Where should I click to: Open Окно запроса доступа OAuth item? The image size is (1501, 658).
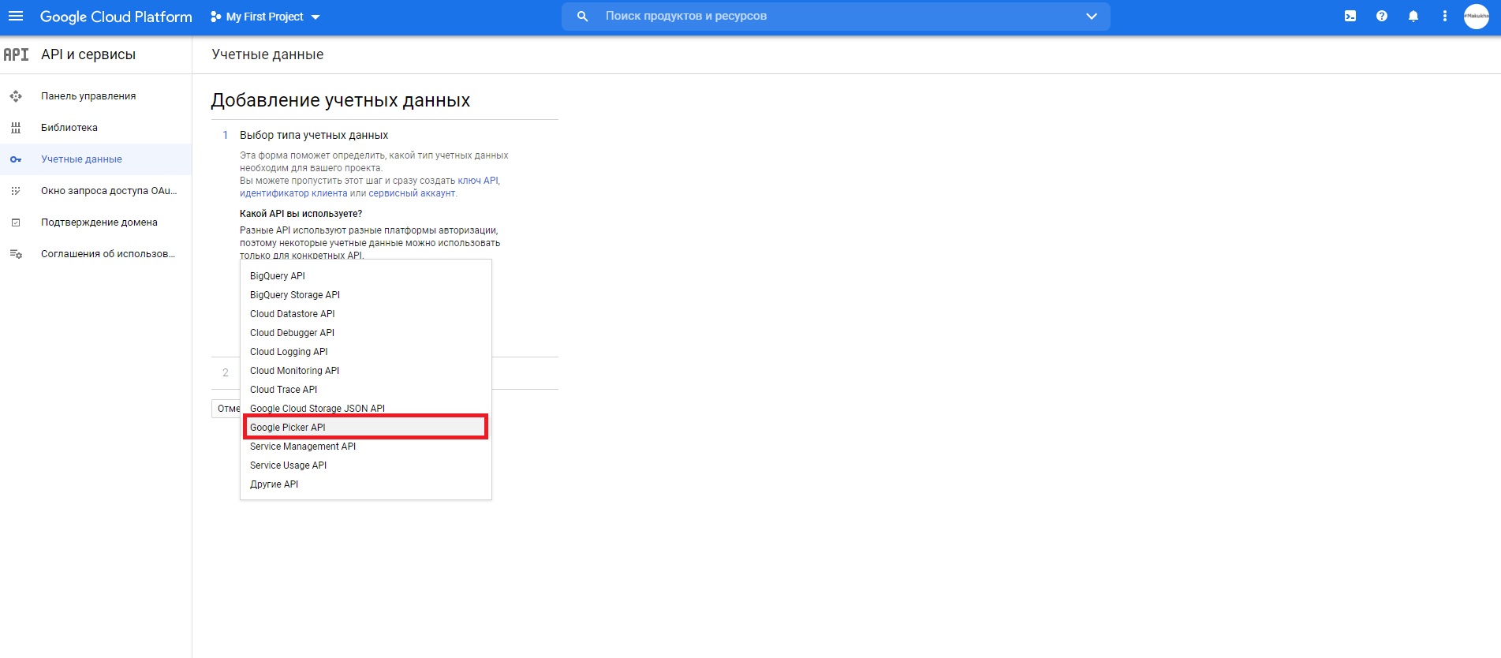pos(109,191)
